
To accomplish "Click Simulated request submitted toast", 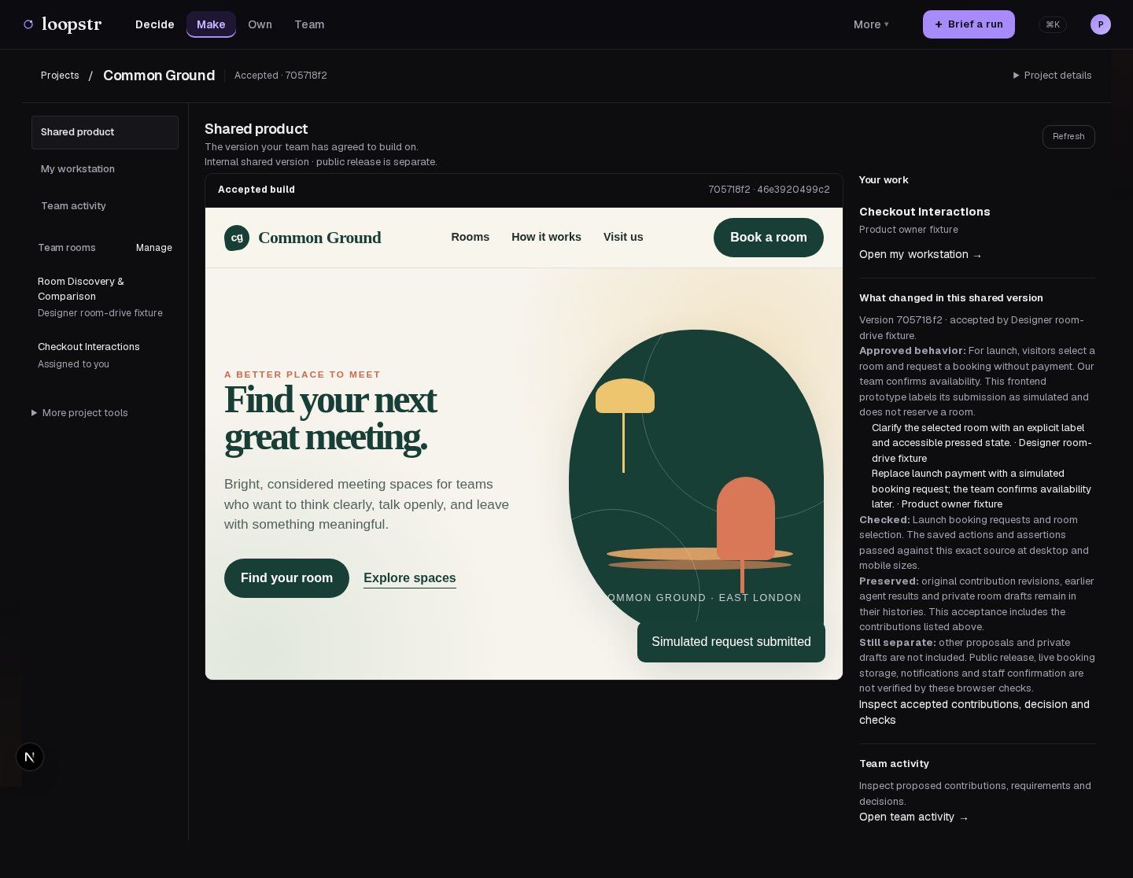I will [731, 642].
